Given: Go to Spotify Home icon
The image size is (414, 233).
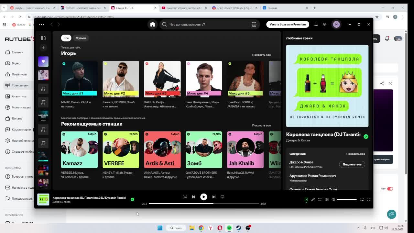Looking at the screenshot, I should (153, 24).
